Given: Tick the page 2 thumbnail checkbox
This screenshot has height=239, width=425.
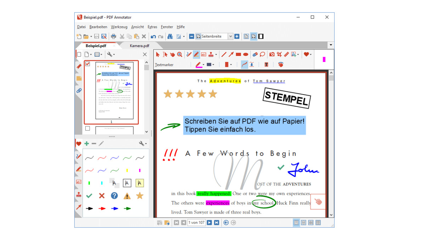Looking at the screenshot, I should tap(87, 129).
